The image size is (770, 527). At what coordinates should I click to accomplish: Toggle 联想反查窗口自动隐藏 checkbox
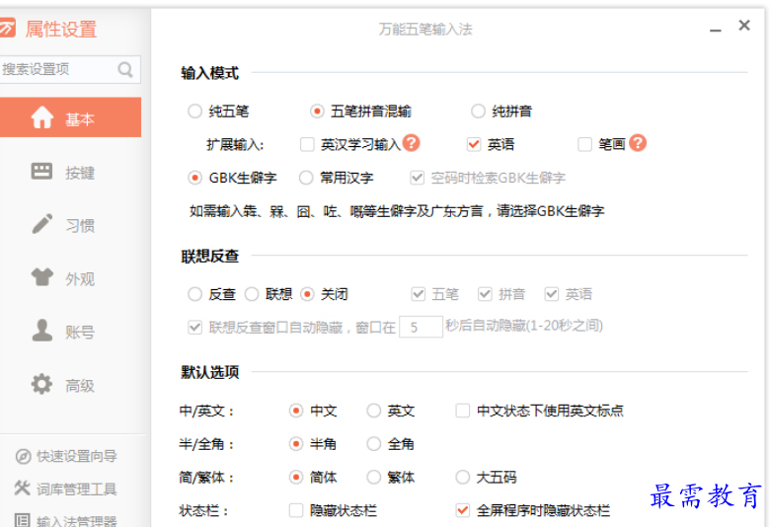click(194, 328)
